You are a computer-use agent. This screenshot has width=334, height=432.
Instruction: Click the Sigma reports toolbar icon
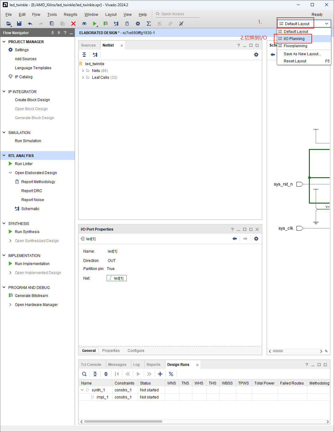point(149,24)
